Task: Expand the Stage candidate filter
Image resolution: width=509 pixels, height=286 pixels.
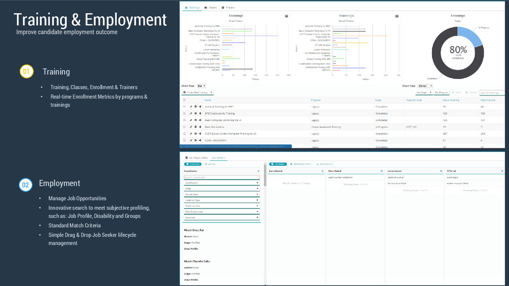Action: point(222,189)
